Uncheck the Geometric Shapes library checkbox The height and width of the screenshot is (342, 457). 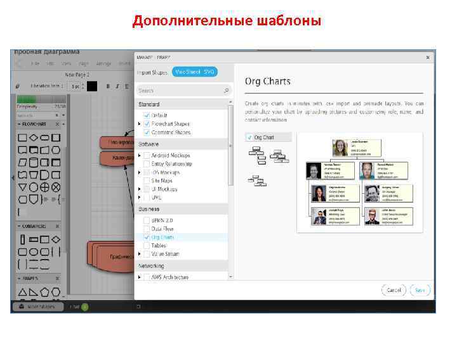[147, 132]
